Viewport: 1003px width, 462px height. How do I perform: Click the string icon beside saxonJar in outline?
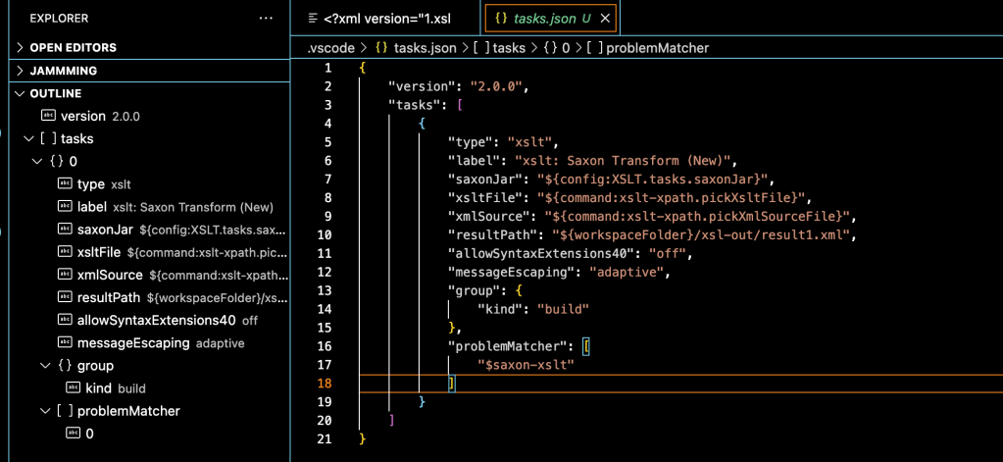pyautogui.click(x=65, y=230)
